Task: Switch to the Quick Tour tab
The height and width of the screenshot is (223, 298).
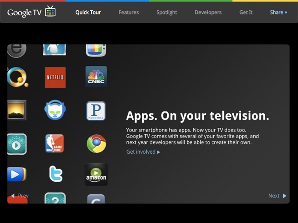Action: point(88,13)
